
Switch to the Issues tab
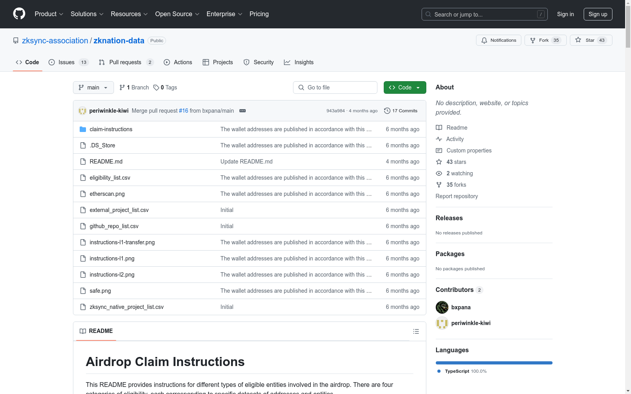pyautogui.click(x=69, y=62)
